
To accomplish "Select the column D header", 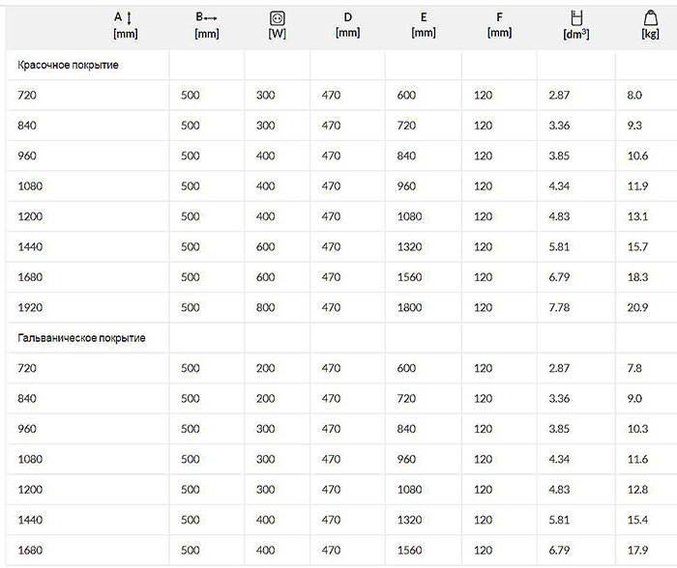I will coord(347,24).
